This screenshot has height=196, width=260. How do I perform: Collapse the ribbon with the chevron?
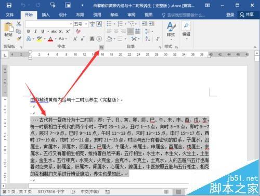coord(255,47)
